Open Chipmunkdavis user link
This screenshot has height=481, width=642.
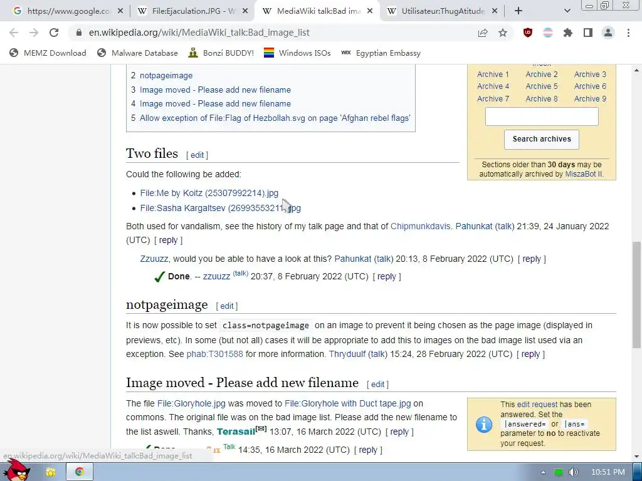coord(420,227)
